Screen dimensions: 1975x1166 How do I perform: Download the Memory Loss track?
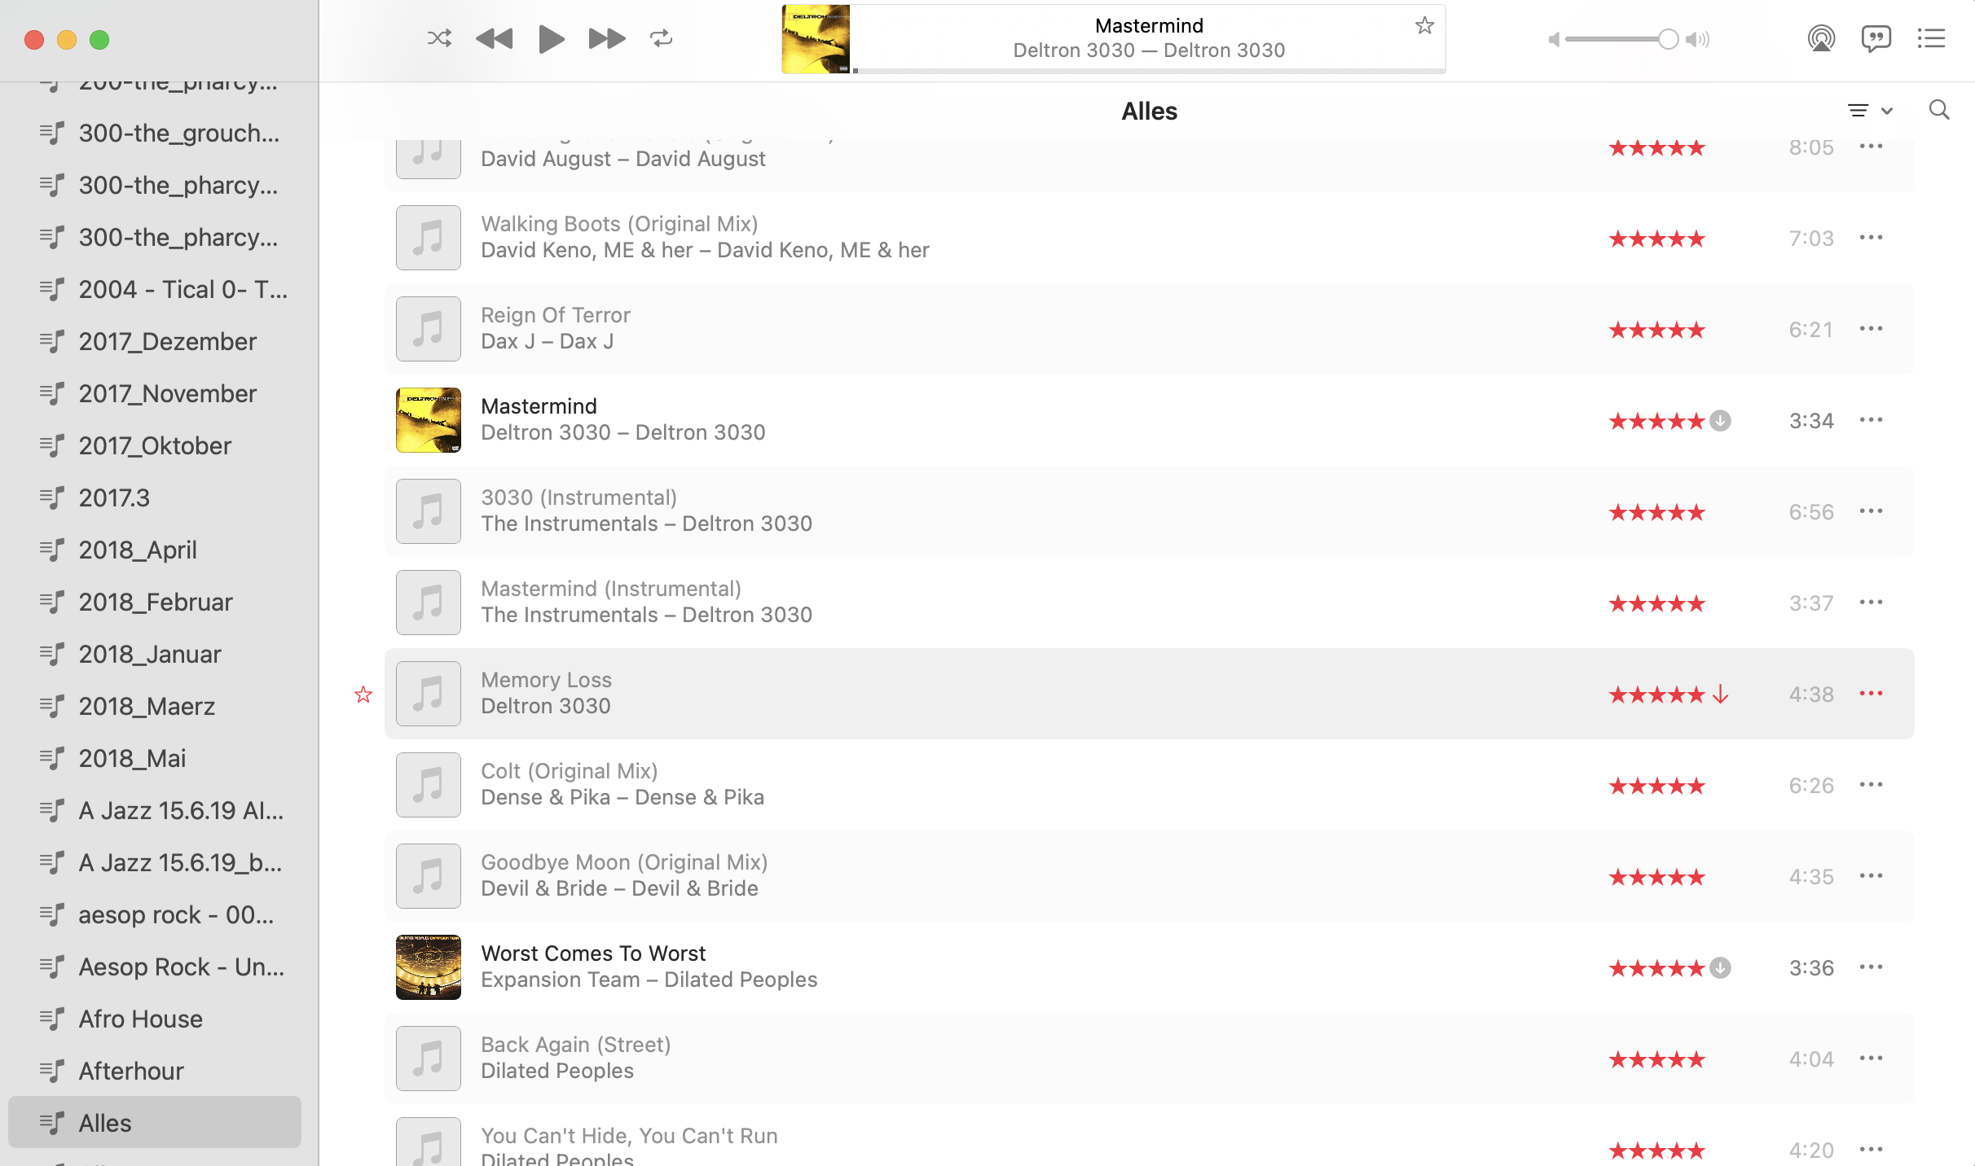(1720, 695)
